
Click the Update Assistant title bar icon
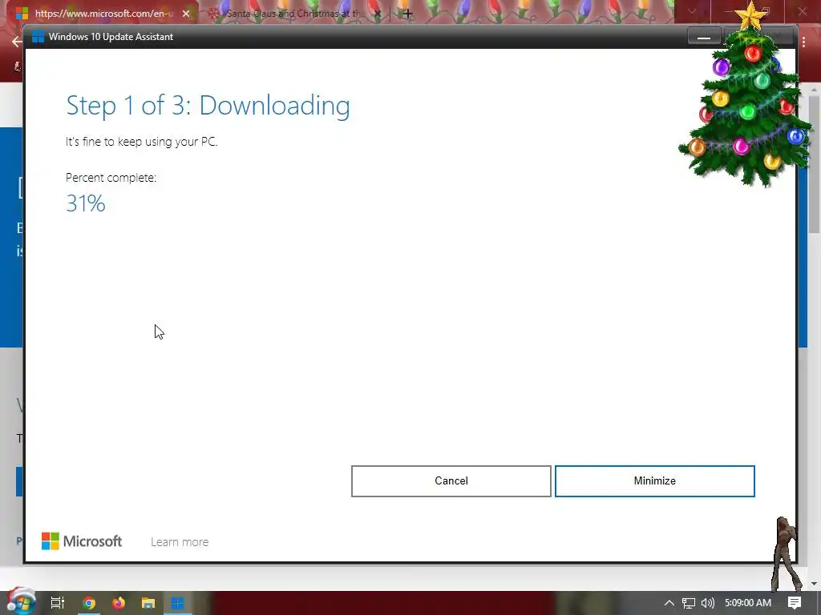click(x=38, y=37)
